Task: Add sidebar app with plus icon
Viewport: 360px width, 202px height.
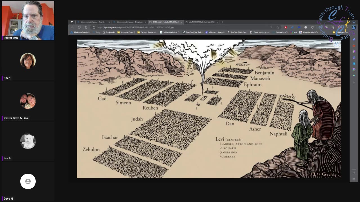Action: click(x=354, y=82)
